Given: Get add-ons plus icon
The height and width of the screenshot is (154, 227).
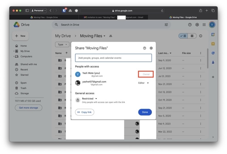Looking at the screenshot, I should (x=213, y=77).
